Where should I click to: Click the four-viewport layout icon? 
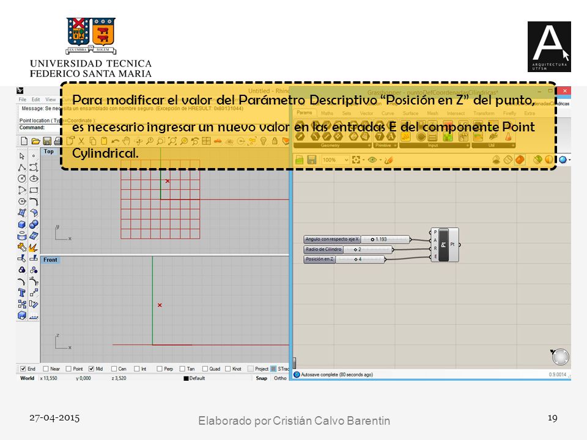(x=206, y=141)
